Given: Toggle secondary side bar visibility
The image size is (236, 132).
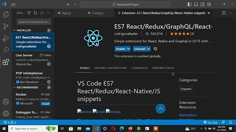Looking at the screenshot, I should [x=203, y=4].
